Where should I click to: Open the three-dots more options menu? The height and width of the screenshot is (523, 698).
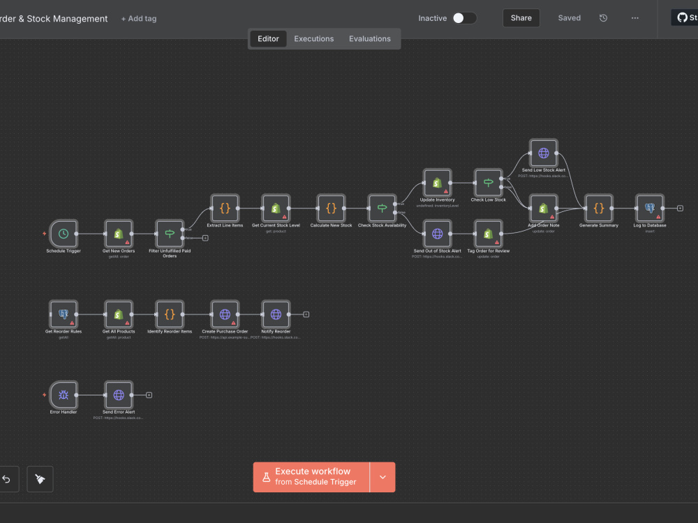click(634, 18)
